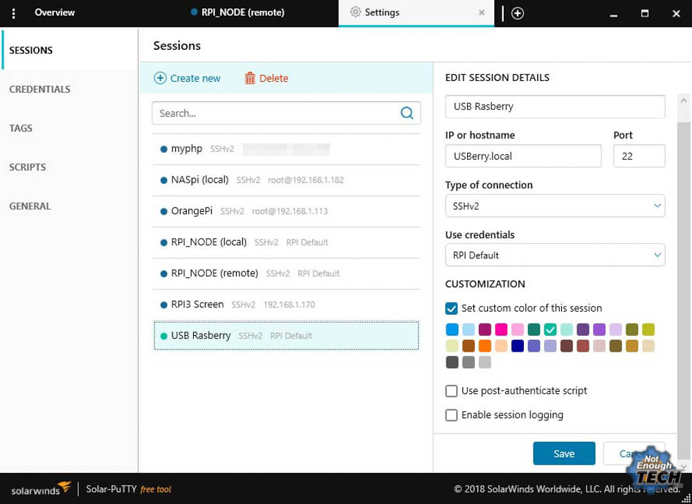Select the RPI_NODE (local) session

[x=286, y=242]
